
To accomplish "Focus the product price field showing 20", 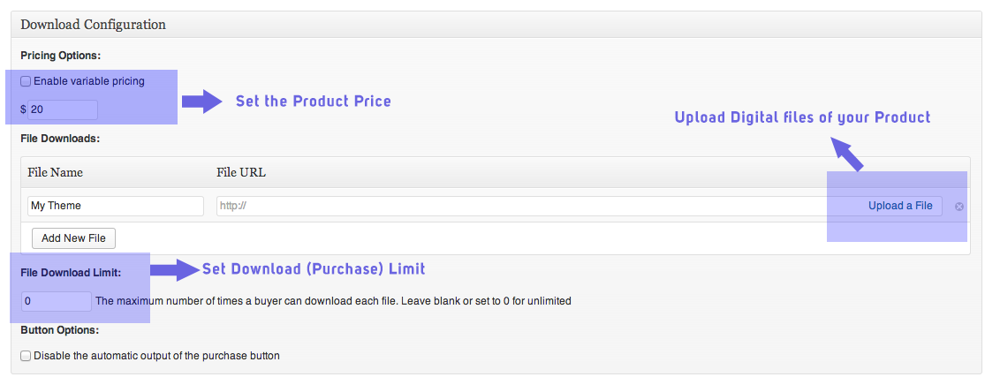I will pos(63,109).
